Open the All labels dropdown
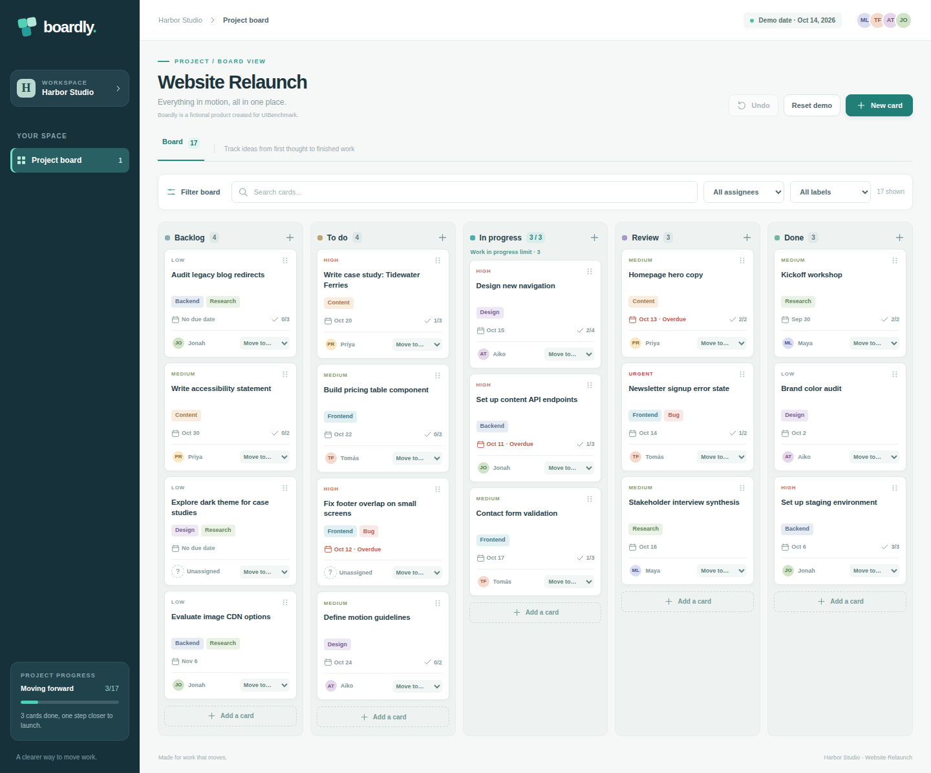The width and height of the screenshot is (931, 773). point(830,192)
